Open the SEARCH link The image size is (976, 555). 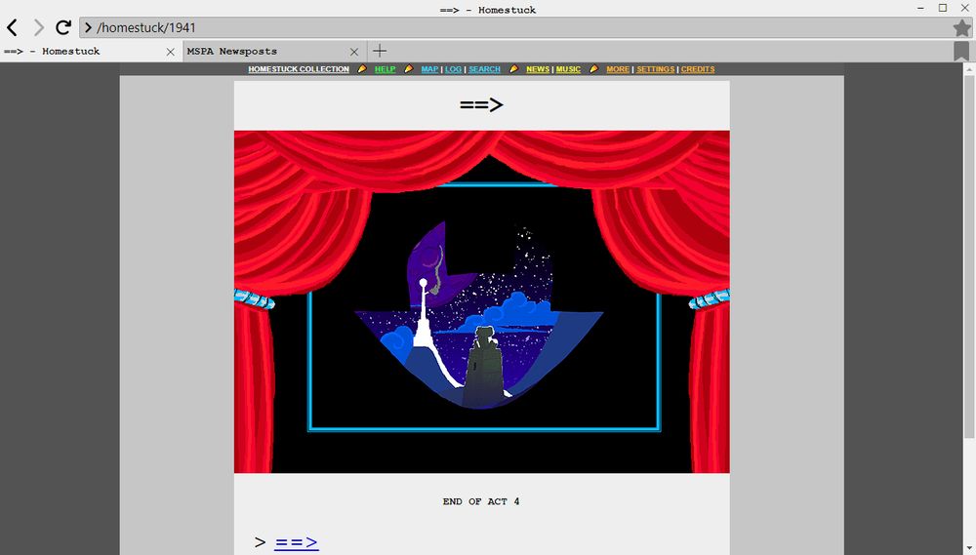click(484, 69)
